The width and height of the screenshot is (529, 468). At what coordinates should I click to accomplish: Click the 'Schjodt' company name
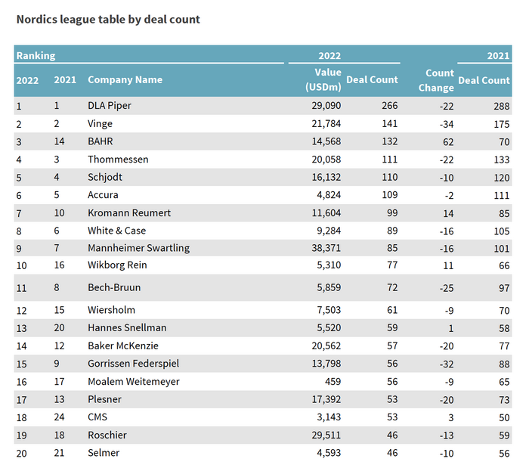click(x=105, y=177)
